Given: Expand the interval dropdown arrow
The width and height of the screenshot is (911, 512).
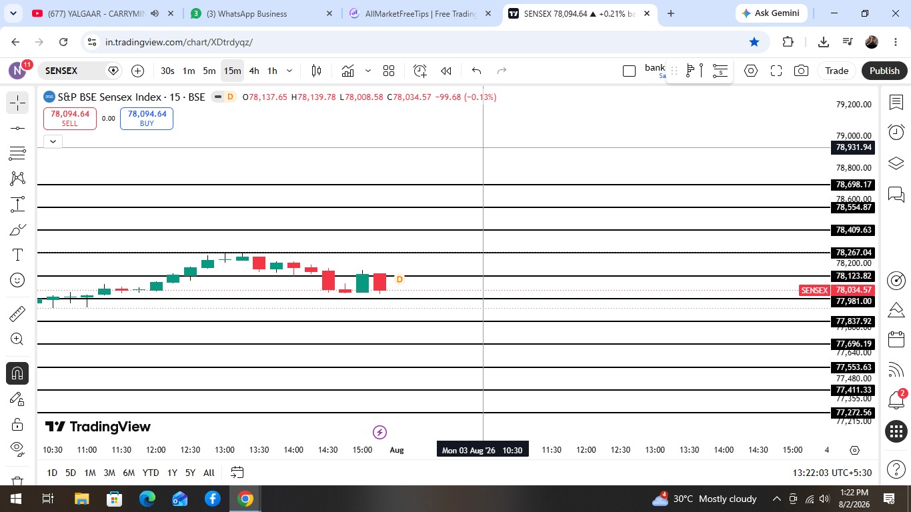Looking at the screenshot, I should coord(289,71).
